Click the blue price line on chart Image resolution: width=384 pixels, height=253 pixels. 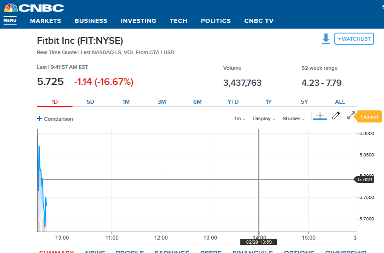(42, 181)
